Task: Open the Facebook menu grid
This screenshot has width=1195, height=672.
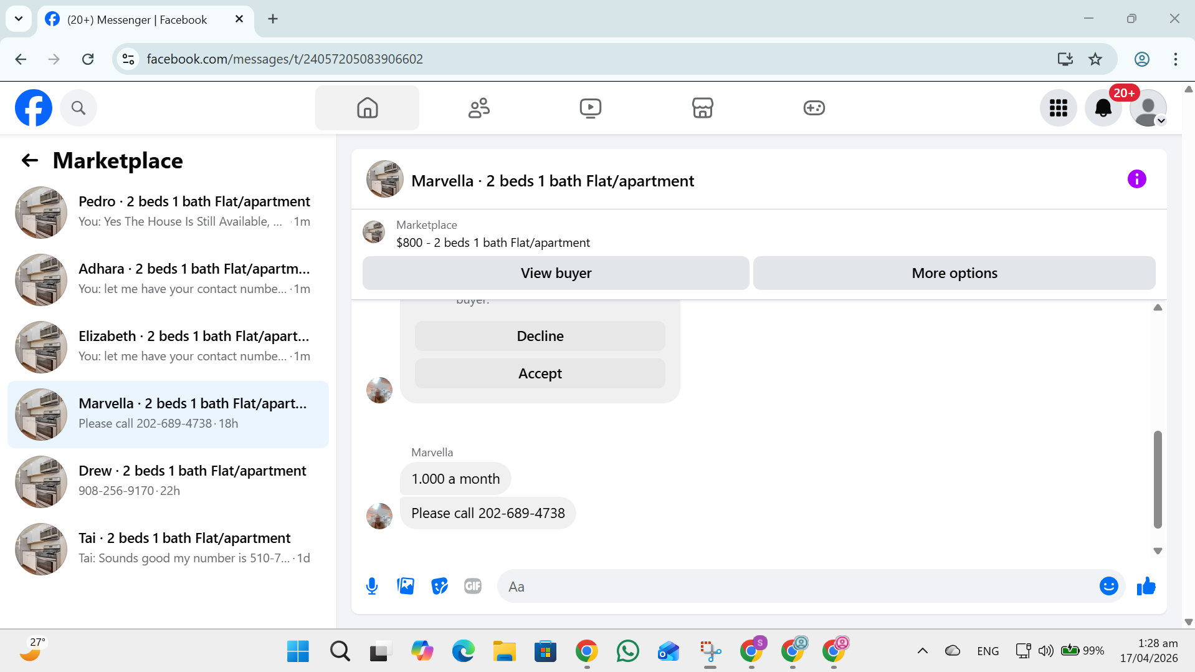Action: coord(1058,108)
